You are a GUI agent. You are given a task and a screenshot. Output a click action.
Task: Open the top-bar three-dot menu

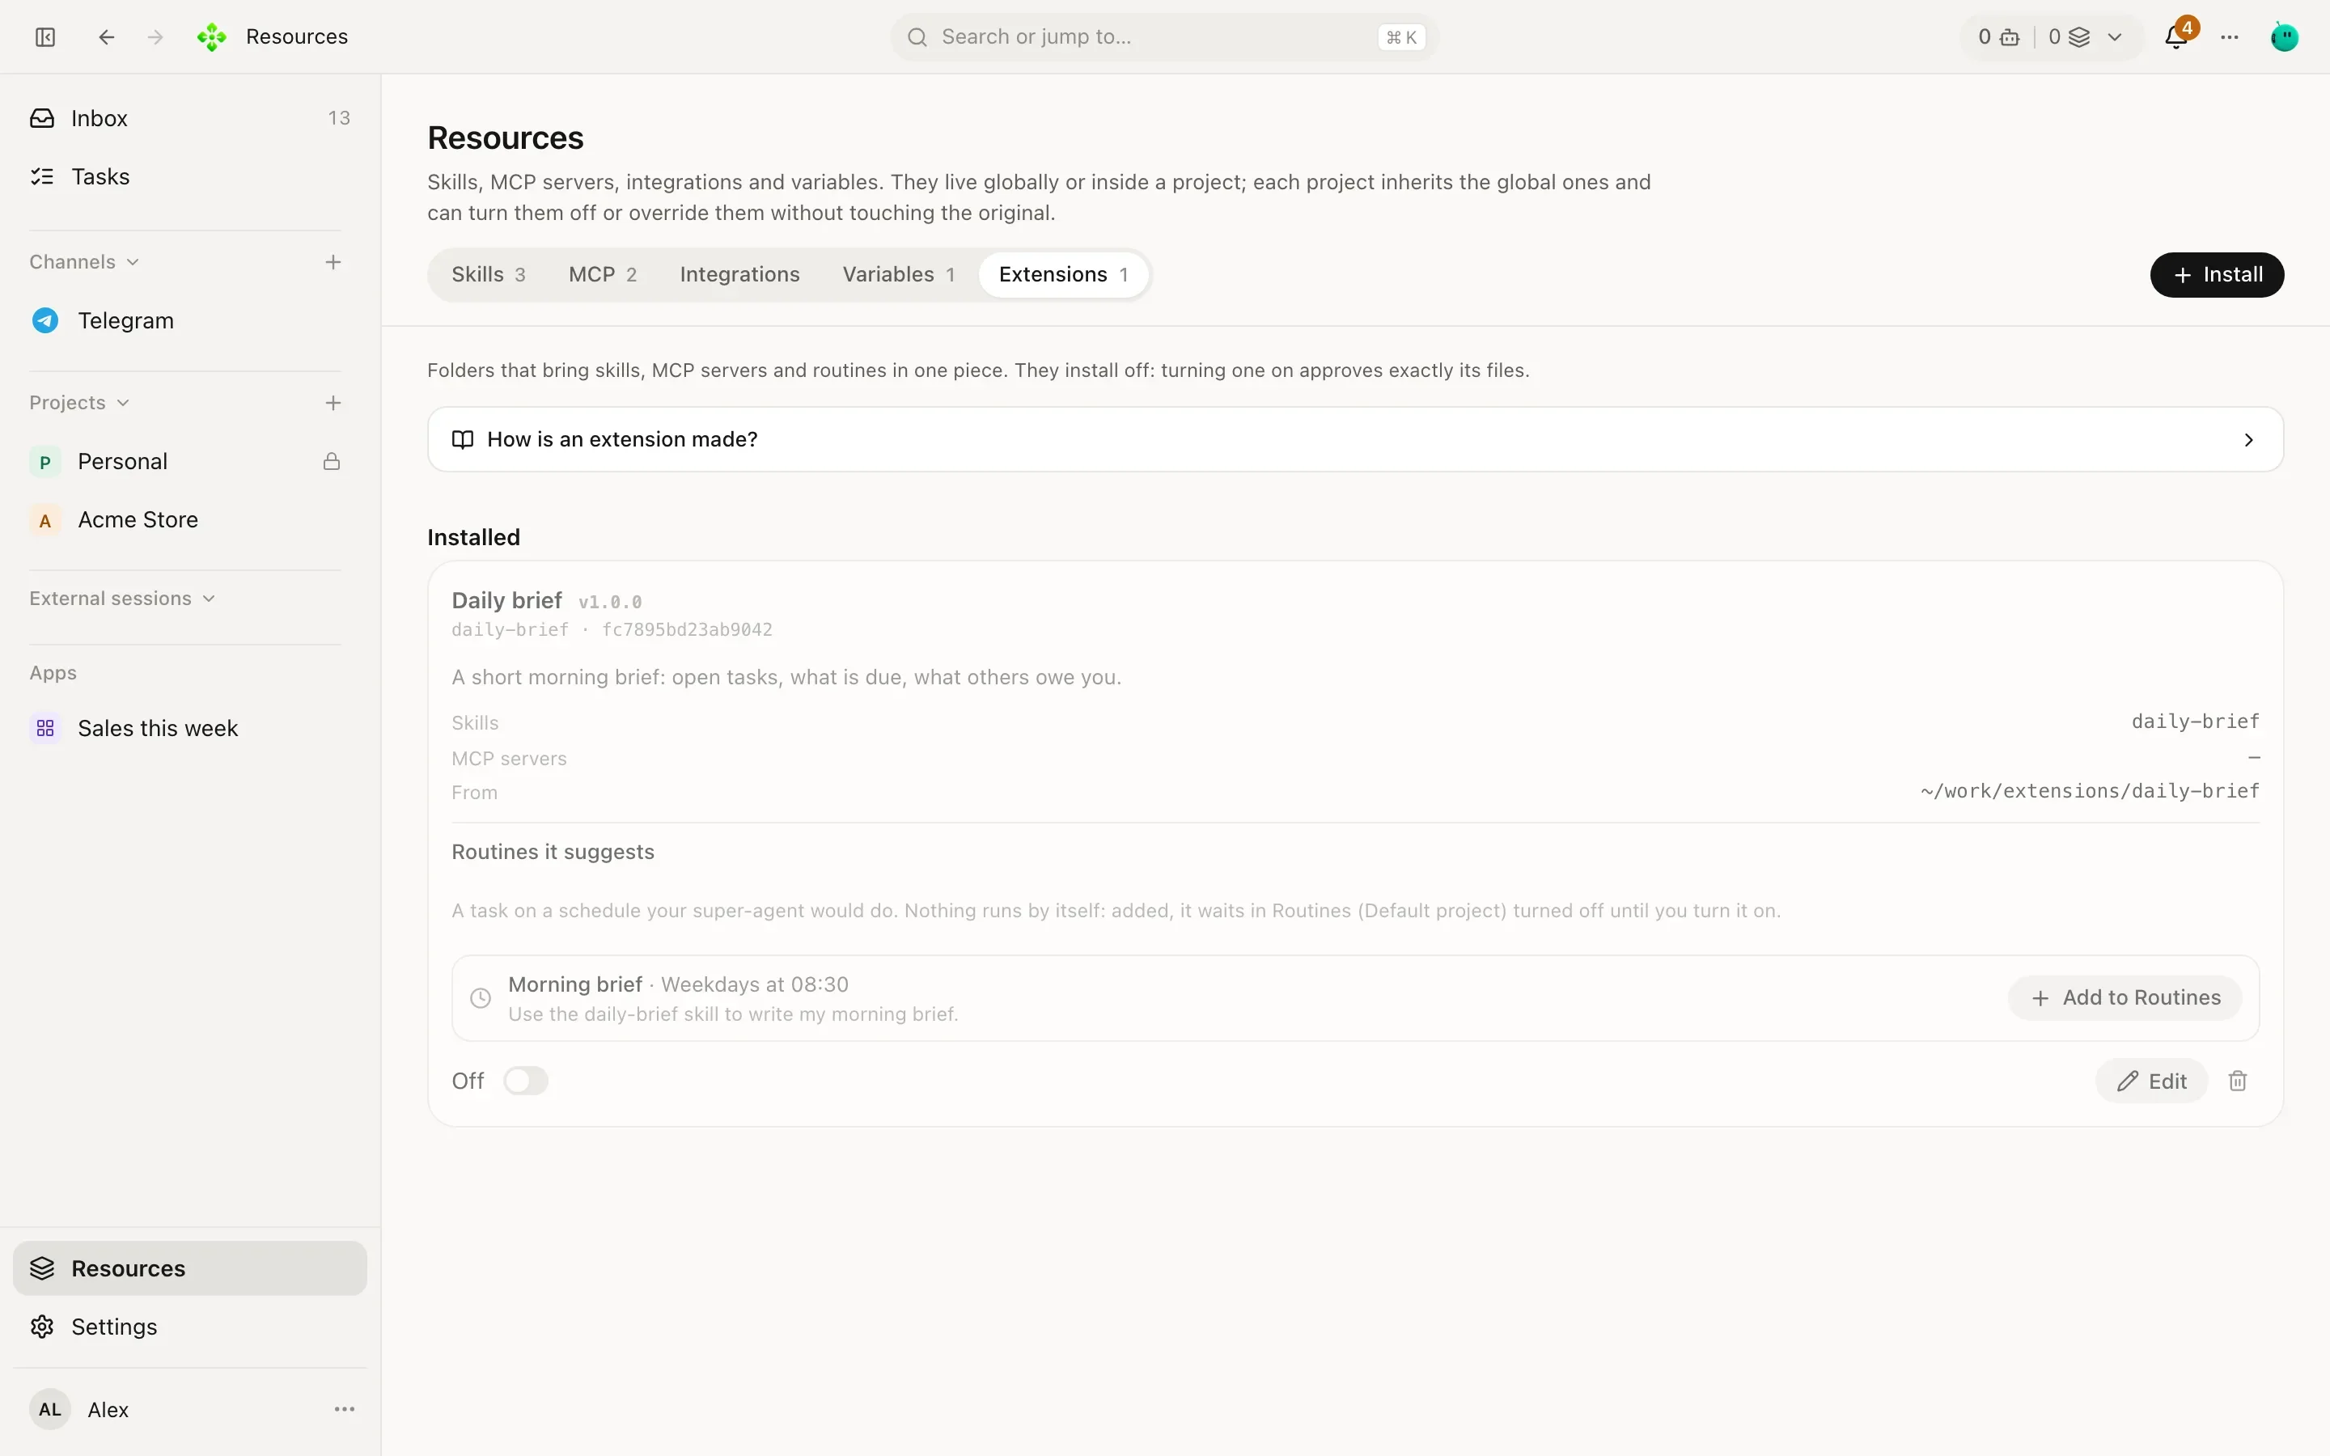click(x=2230, y=36)
